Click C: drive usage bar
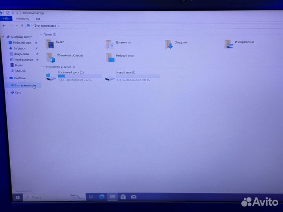Viewport: 283px width, 212px height. (79, 76)
